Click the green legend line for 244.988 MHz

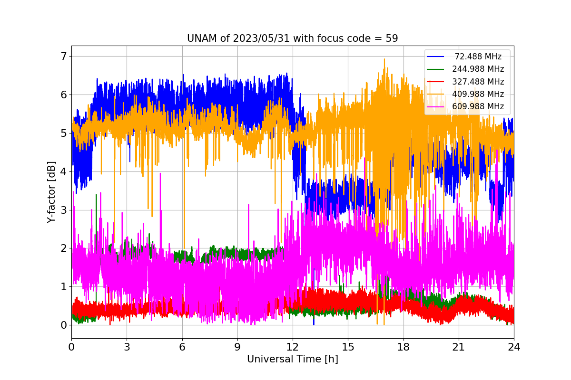point(436,69)
